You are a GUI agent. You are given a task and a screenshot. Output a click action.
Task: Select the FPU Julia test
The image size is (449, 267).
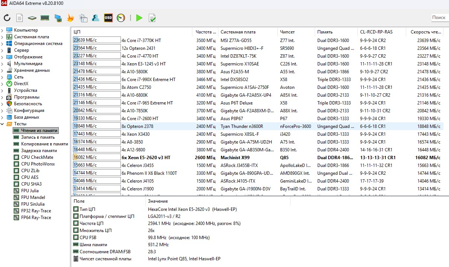(30, 191)
